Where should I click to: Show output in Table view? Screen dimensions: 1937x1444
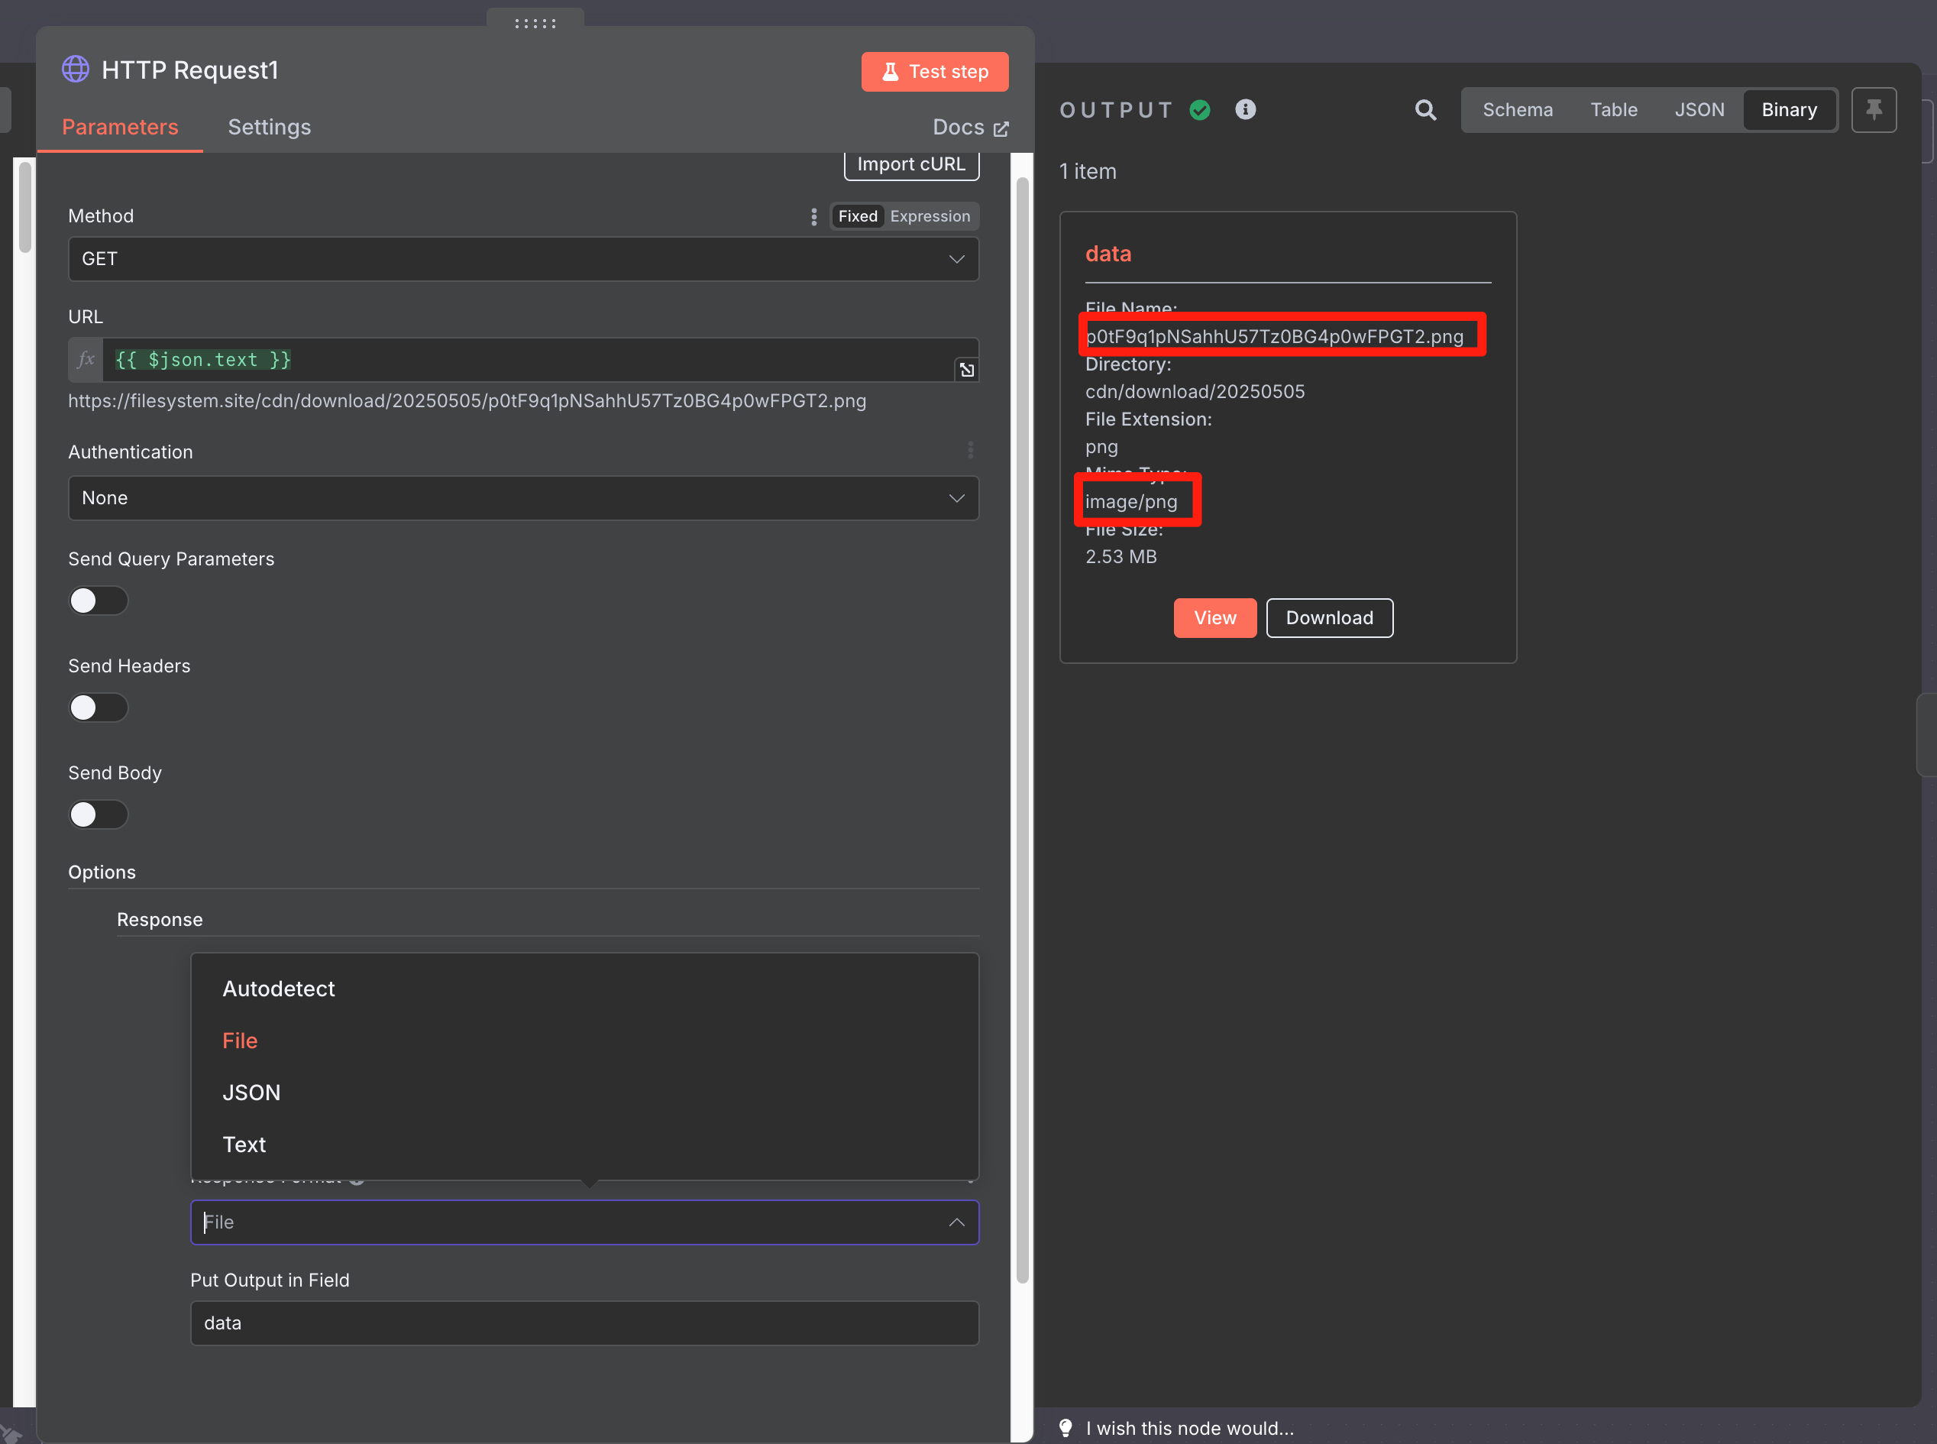1613,110
